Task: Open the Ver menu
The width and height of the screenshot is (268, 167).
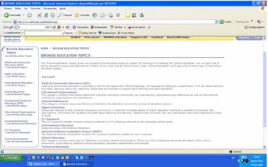Action: (26, 8)
